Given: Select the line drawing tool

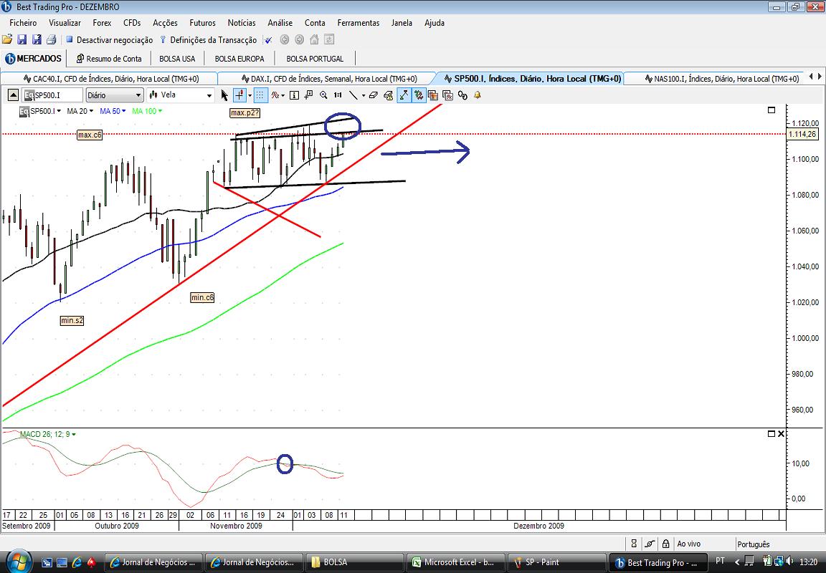Looking at the screenshot, I should coord(353,95).
